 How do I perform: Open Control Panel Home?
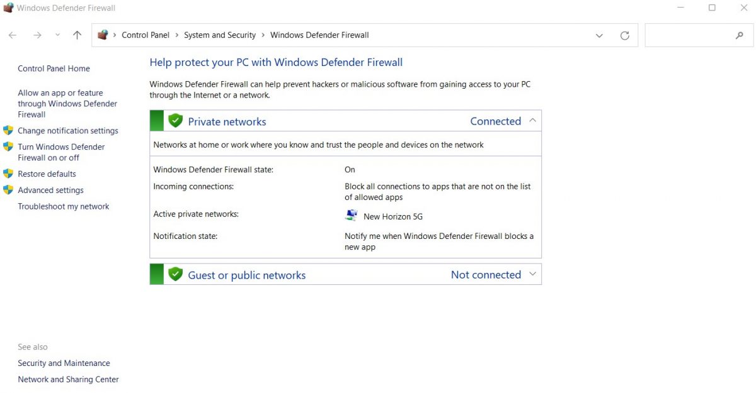[54, 69]
